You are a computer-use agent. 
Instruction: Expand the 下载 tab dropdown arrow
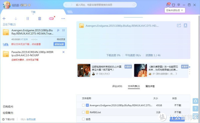click(x=33, y=14)
